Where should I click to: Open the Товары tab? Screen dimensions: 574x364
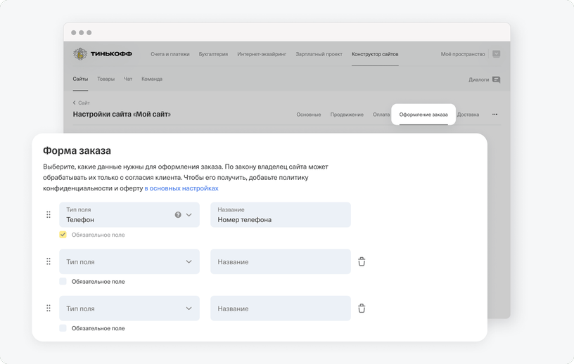click(106, 79)
